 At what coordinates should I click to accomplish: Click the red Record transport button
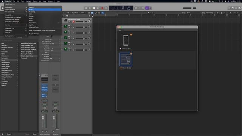click(x=102, y=8)
